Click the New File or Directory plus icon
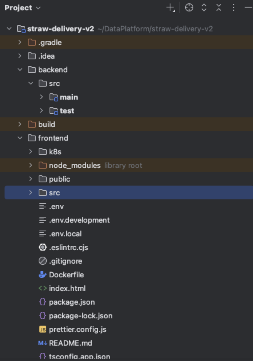 (170, 8)
